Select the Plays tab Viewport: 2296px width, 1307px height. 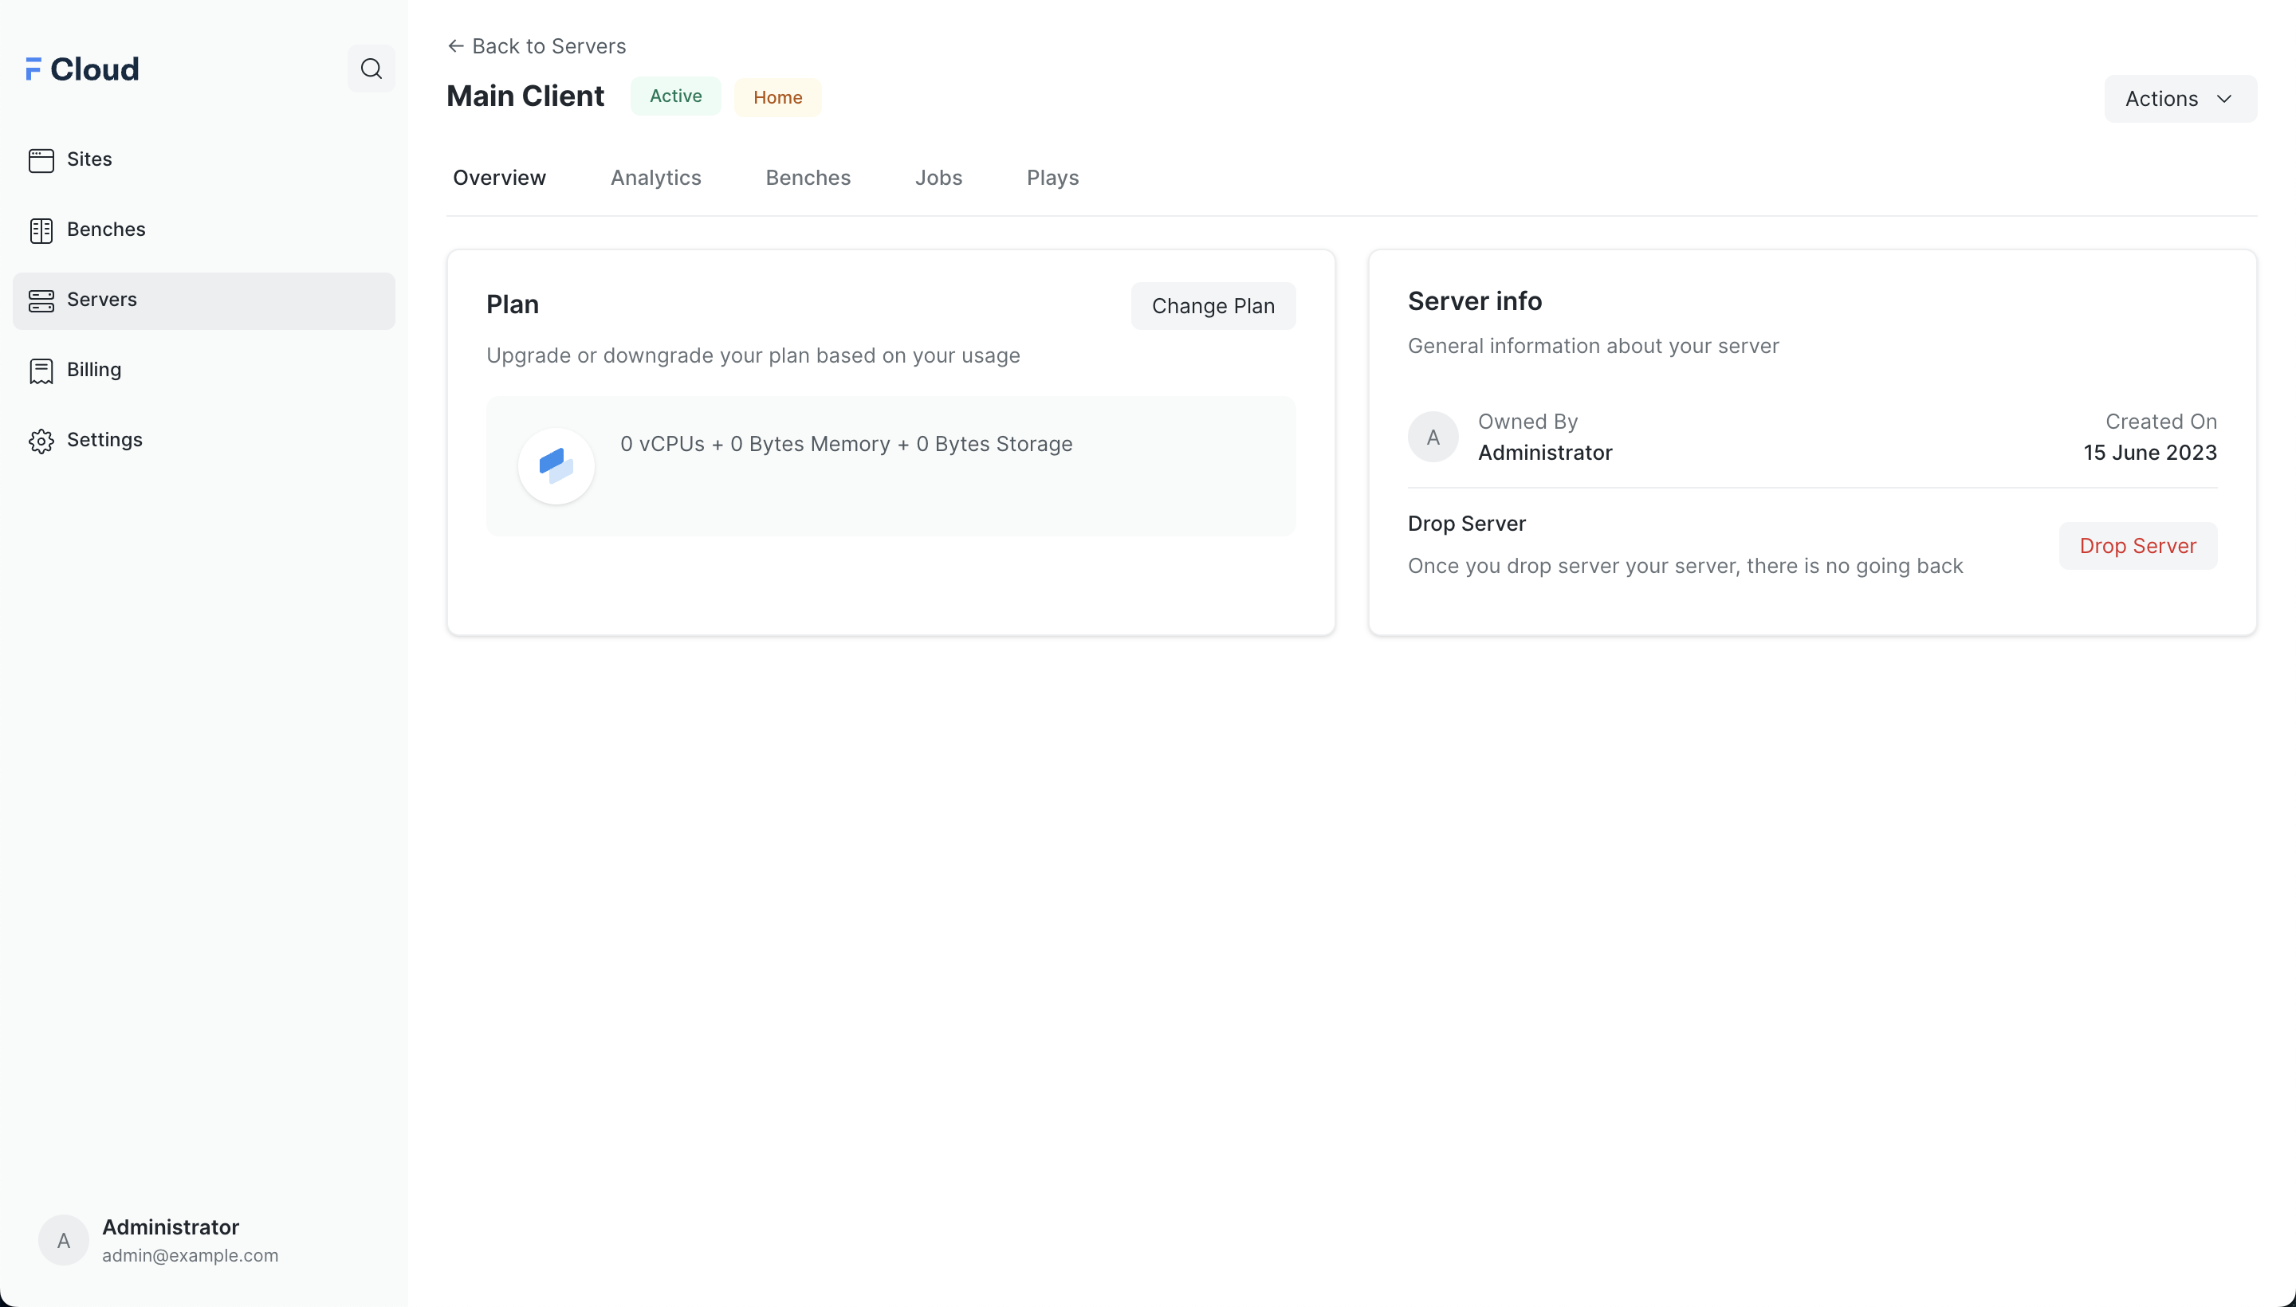coord(1053,177)
